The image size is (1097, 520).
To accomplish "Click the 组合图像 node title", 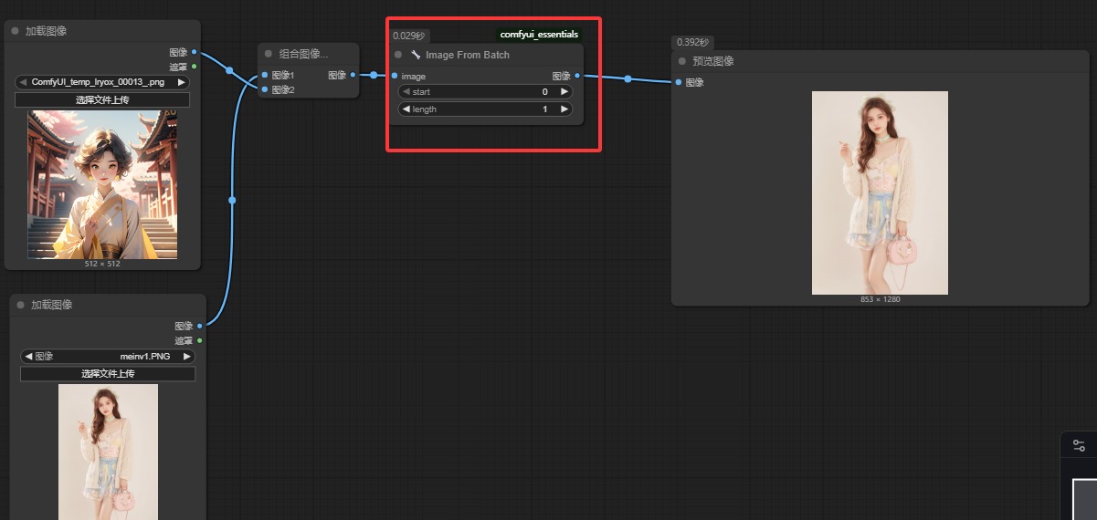I will click(x=303, y=54).
